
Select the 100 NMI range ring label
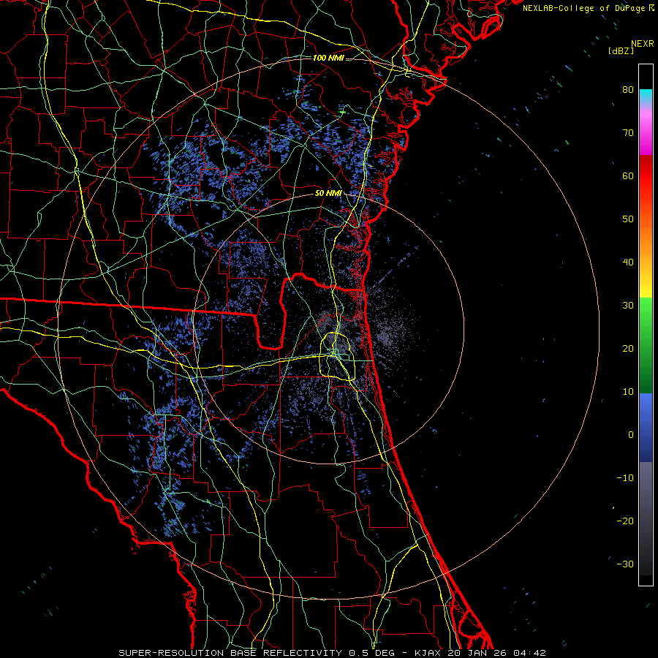coord(328,58)
